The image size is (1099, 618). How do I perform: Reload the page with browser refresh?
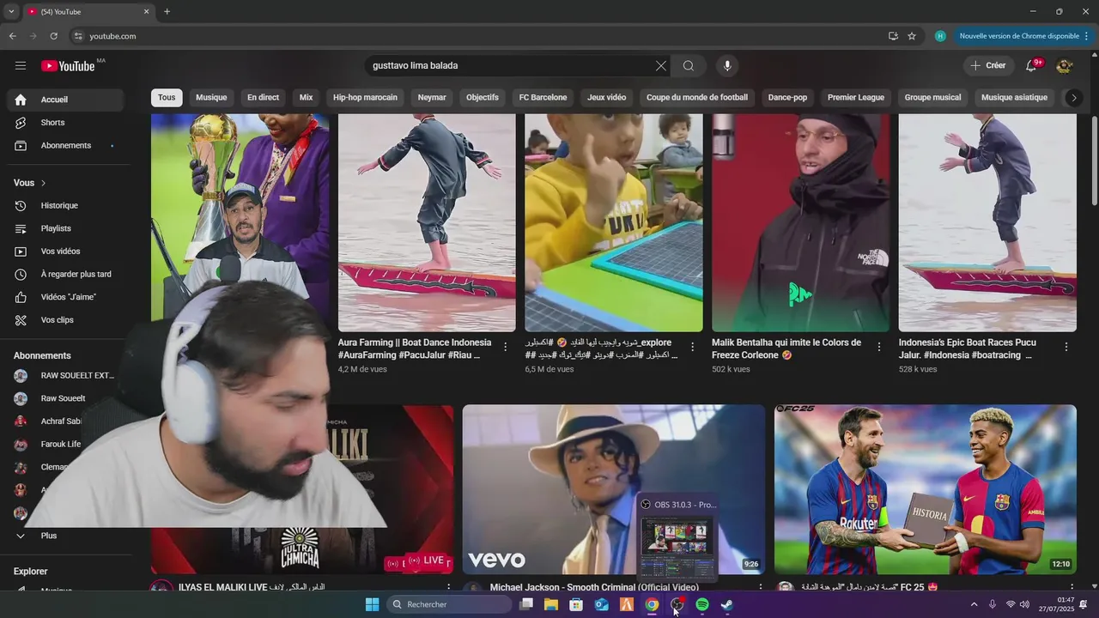(53, 36)
